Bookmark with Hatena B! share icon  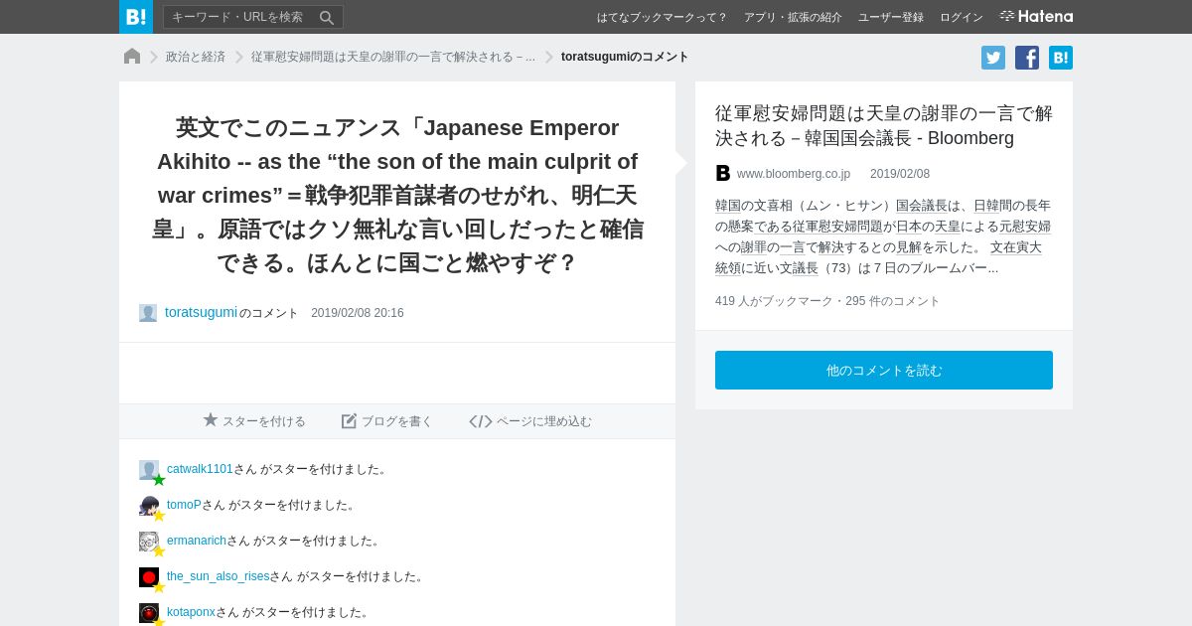pos(1061,58)
